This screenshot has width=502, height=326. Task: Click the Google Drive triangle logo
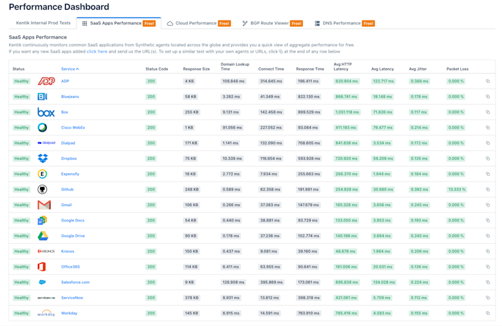[43, 236]
